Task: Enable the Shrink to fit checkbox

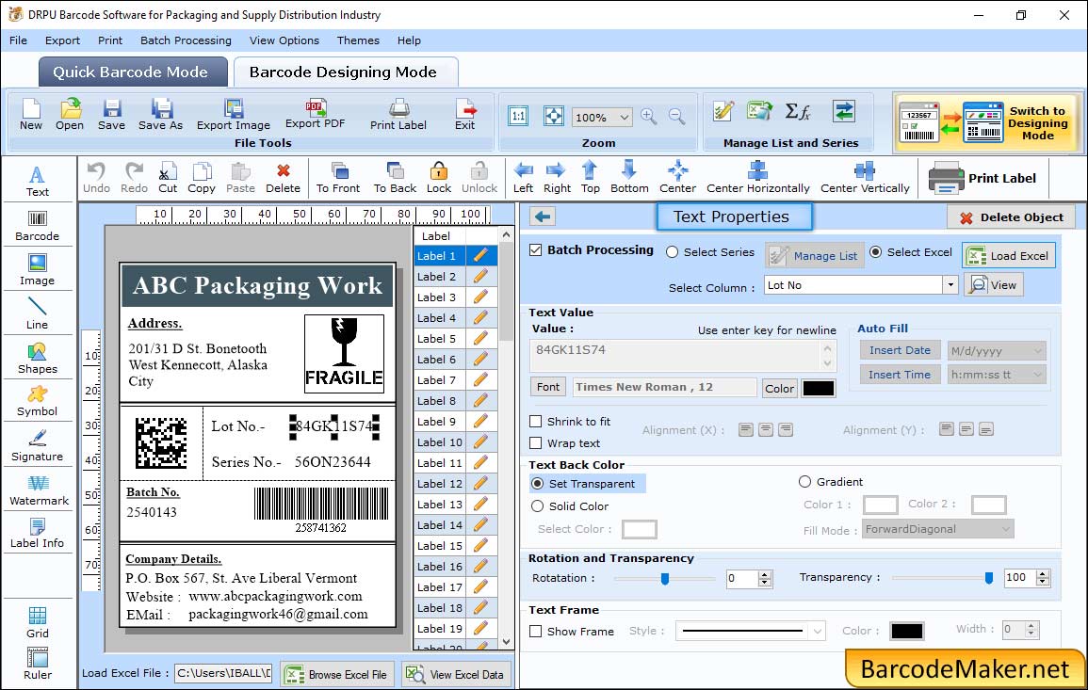Action: point(536,421)
